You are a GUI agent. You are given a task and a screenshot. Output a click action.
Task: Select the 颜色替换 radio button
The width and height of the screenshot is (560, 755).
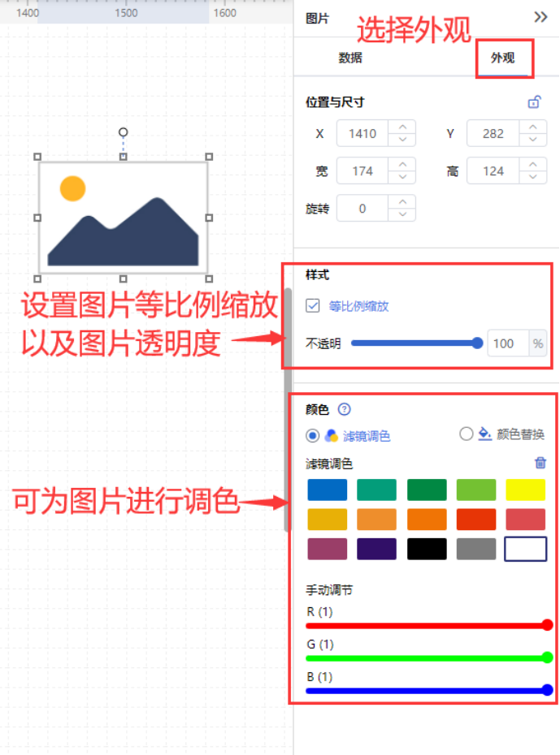(466, 434)
